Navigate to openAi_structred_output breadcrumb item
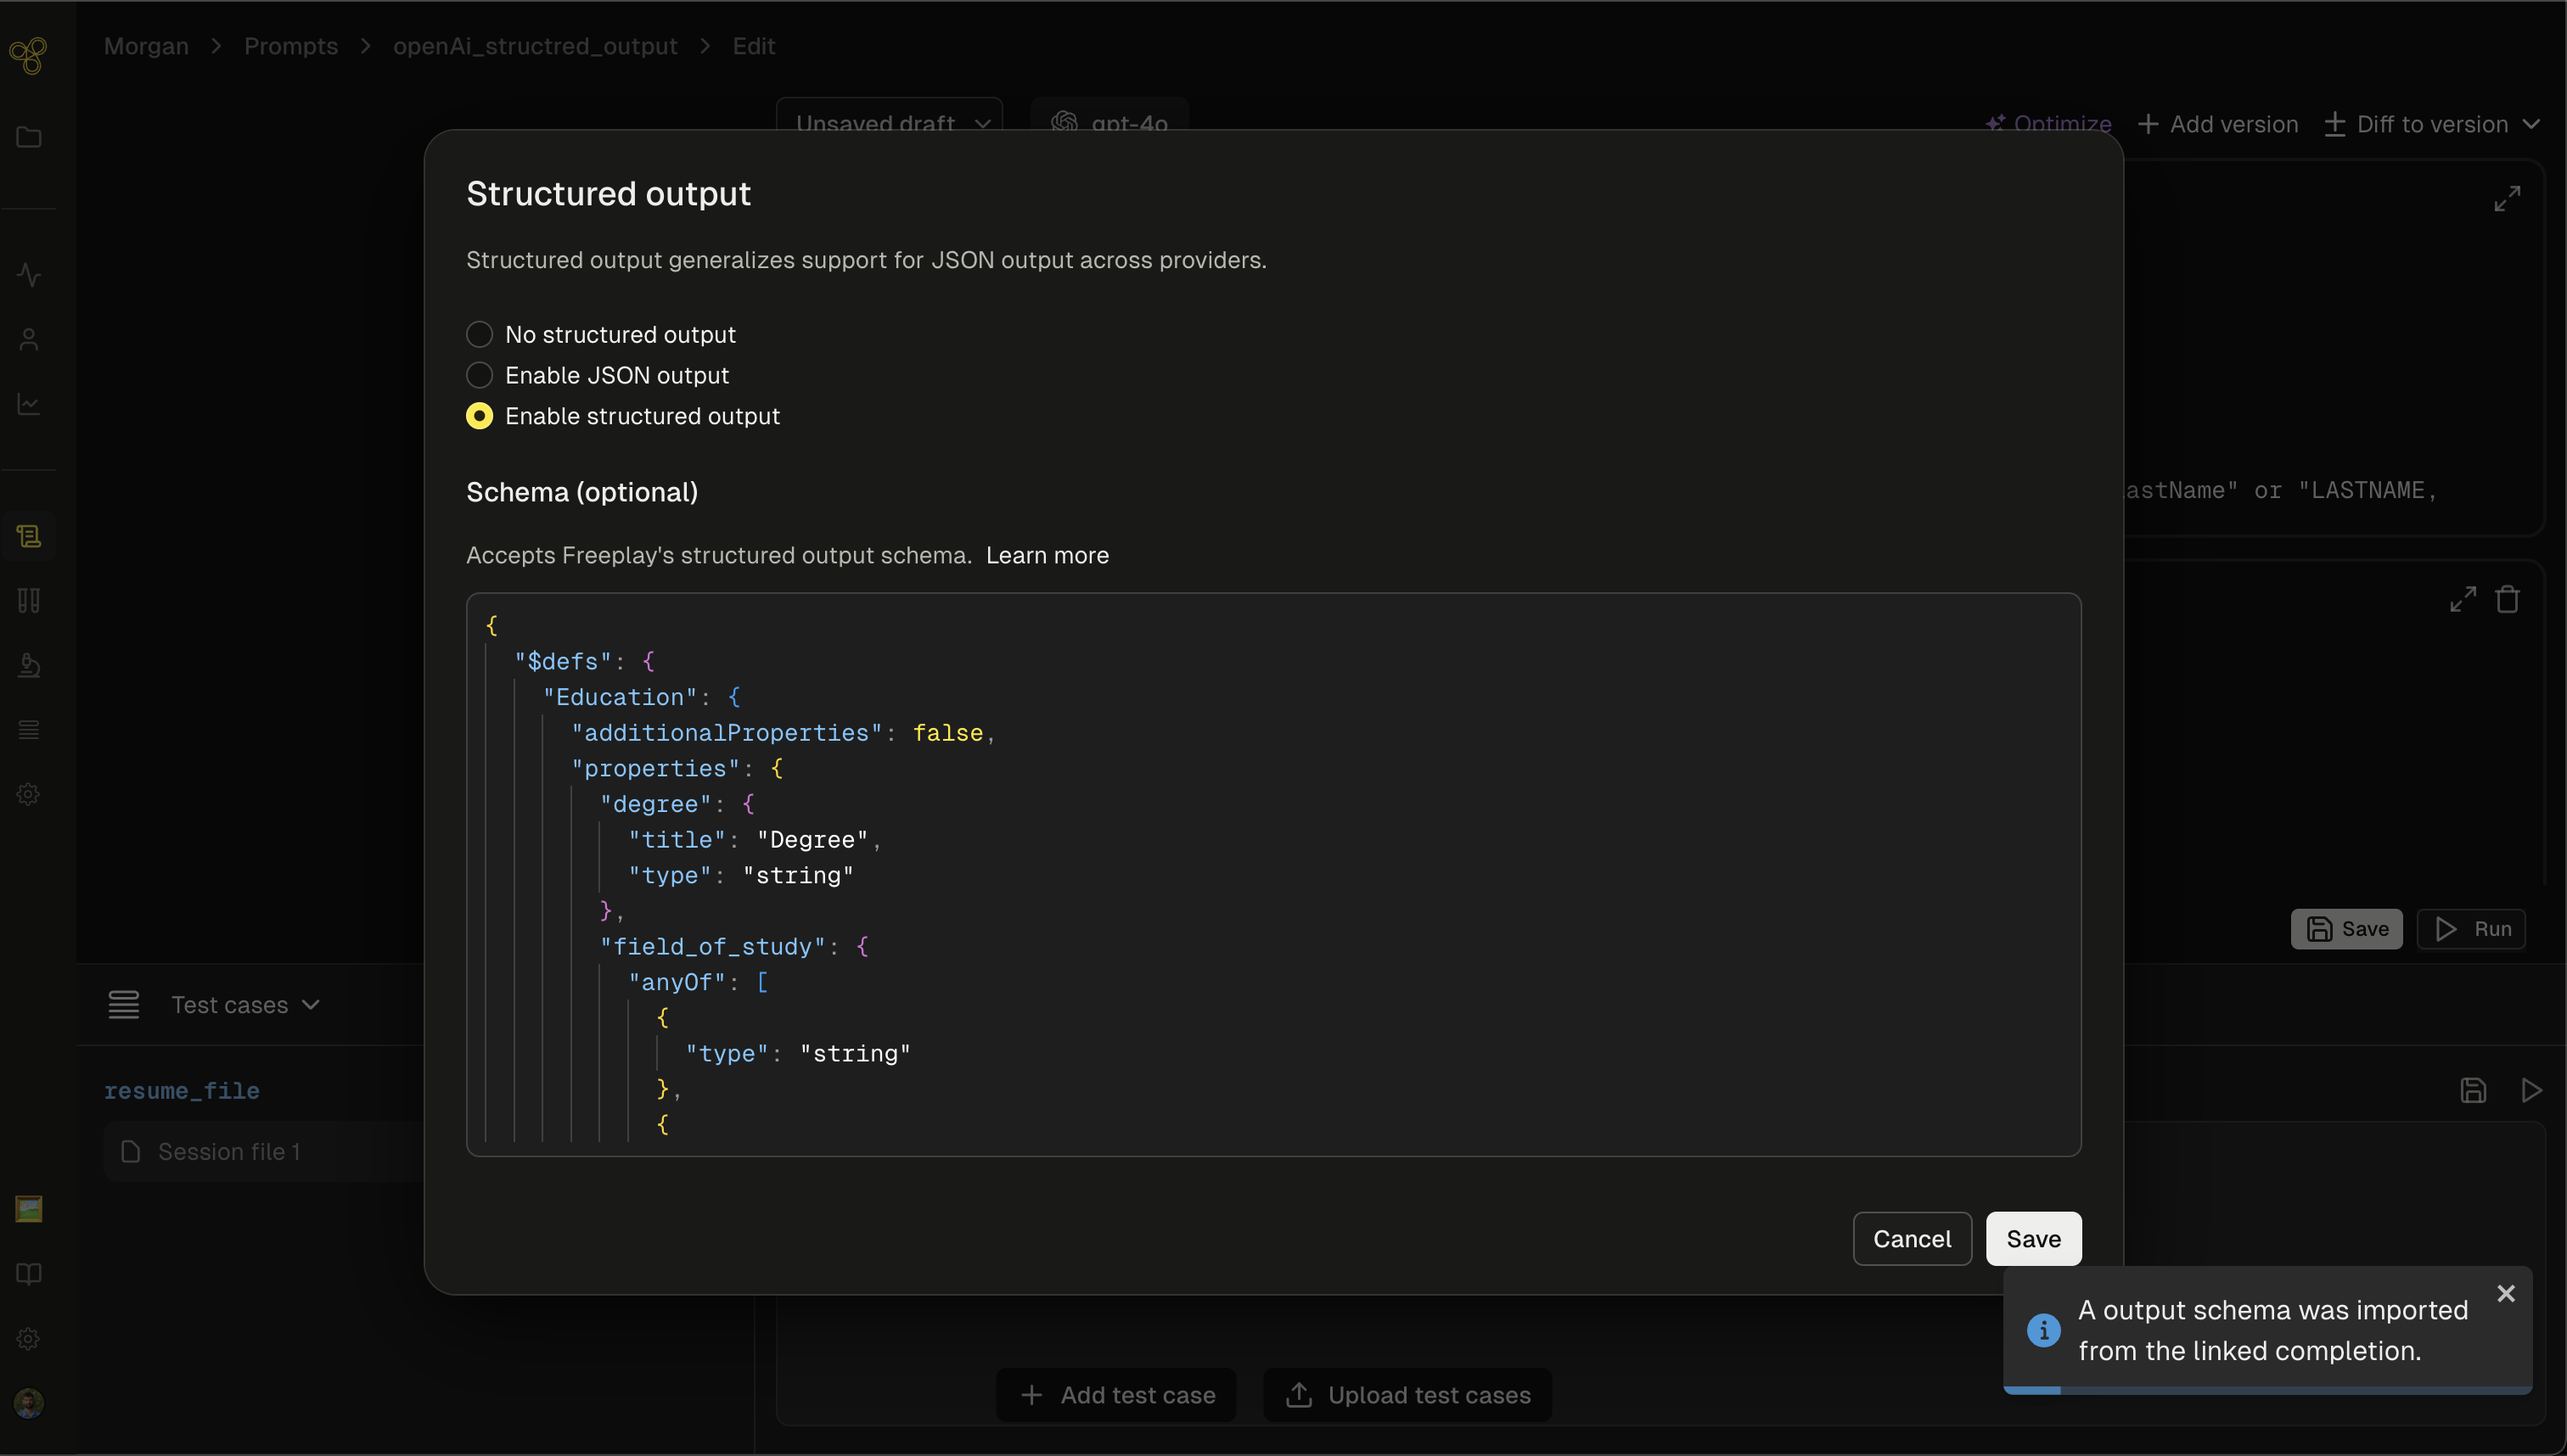The image size is (2567, 1456). pyautogui.click(x=534, y=46)
